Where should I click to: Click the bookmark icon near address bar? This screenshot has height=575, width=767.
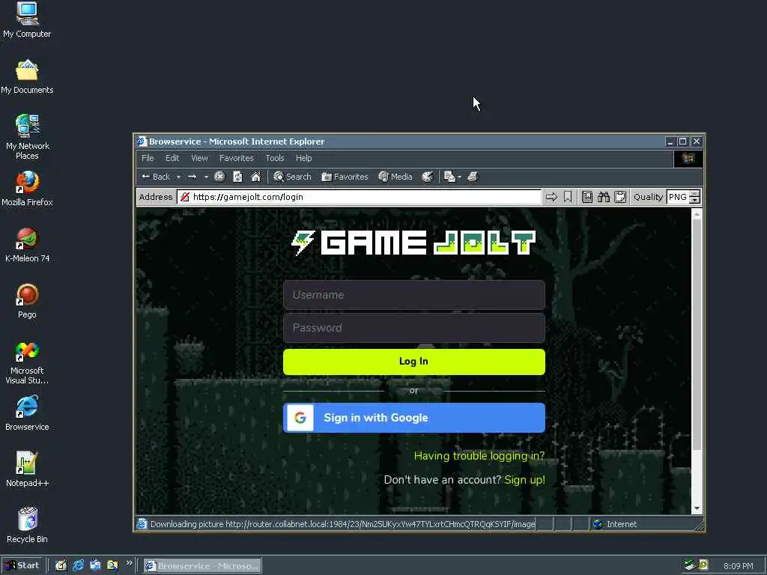pos(568,197)
